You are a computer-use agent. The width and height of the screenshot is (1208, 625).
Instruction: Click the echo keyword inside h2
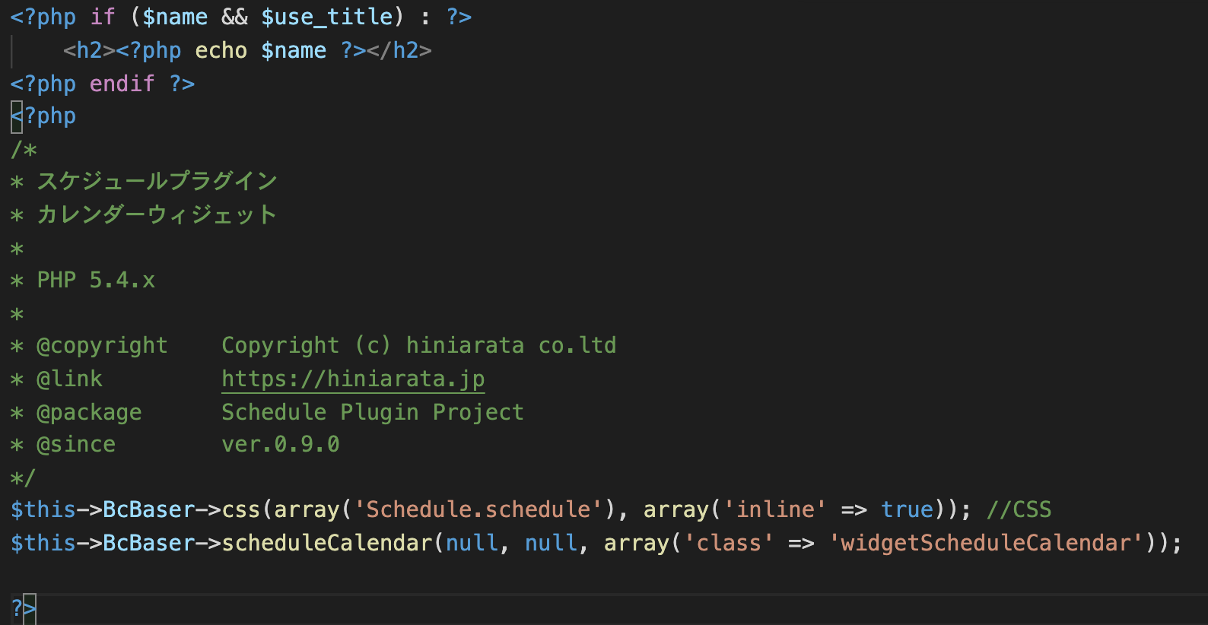tap(221, 50)
